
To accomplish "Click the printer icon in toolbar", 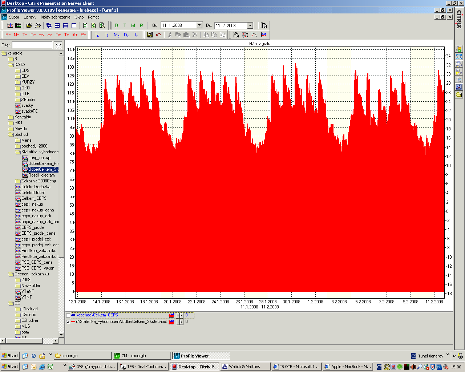I will (37, 25).
